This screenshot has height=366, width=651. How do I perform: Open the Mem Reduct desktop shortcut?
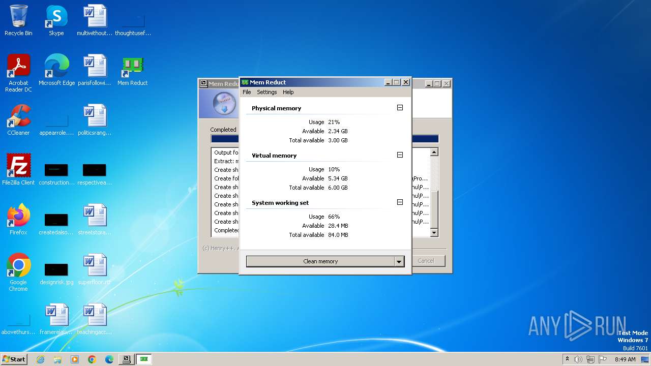(x=133, y=70)
